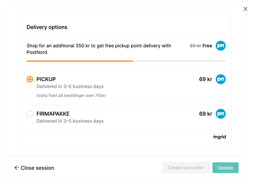253x186 pixels.
Task: Click the Gratis frakt på bestillinger note
Action: (x=71, y=95)
